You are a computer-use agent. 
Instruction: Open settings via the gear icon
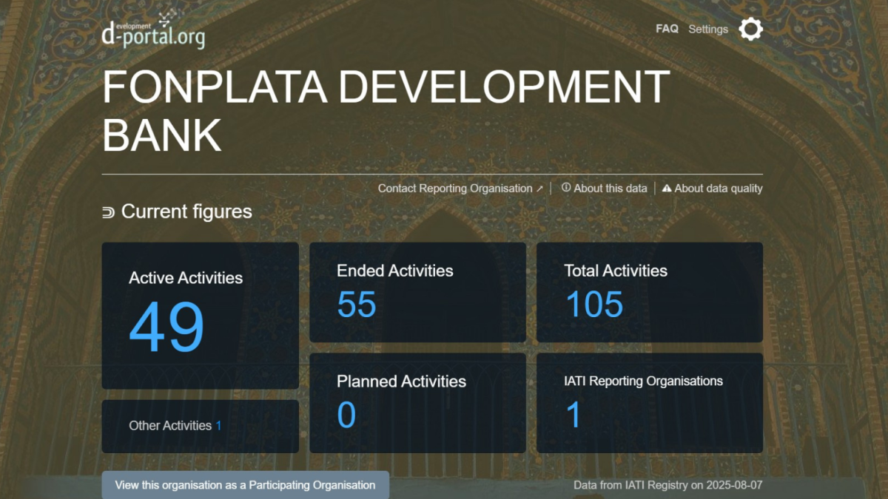point(750,30)
